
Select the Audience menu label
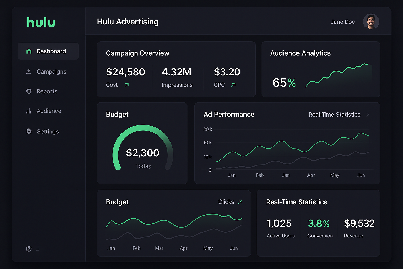click(49, 111)
